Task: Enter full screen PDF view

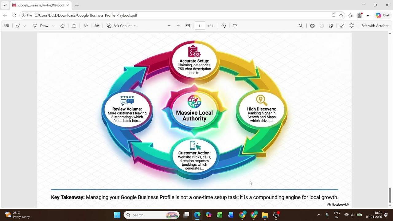Action: (x=342, y=26)
